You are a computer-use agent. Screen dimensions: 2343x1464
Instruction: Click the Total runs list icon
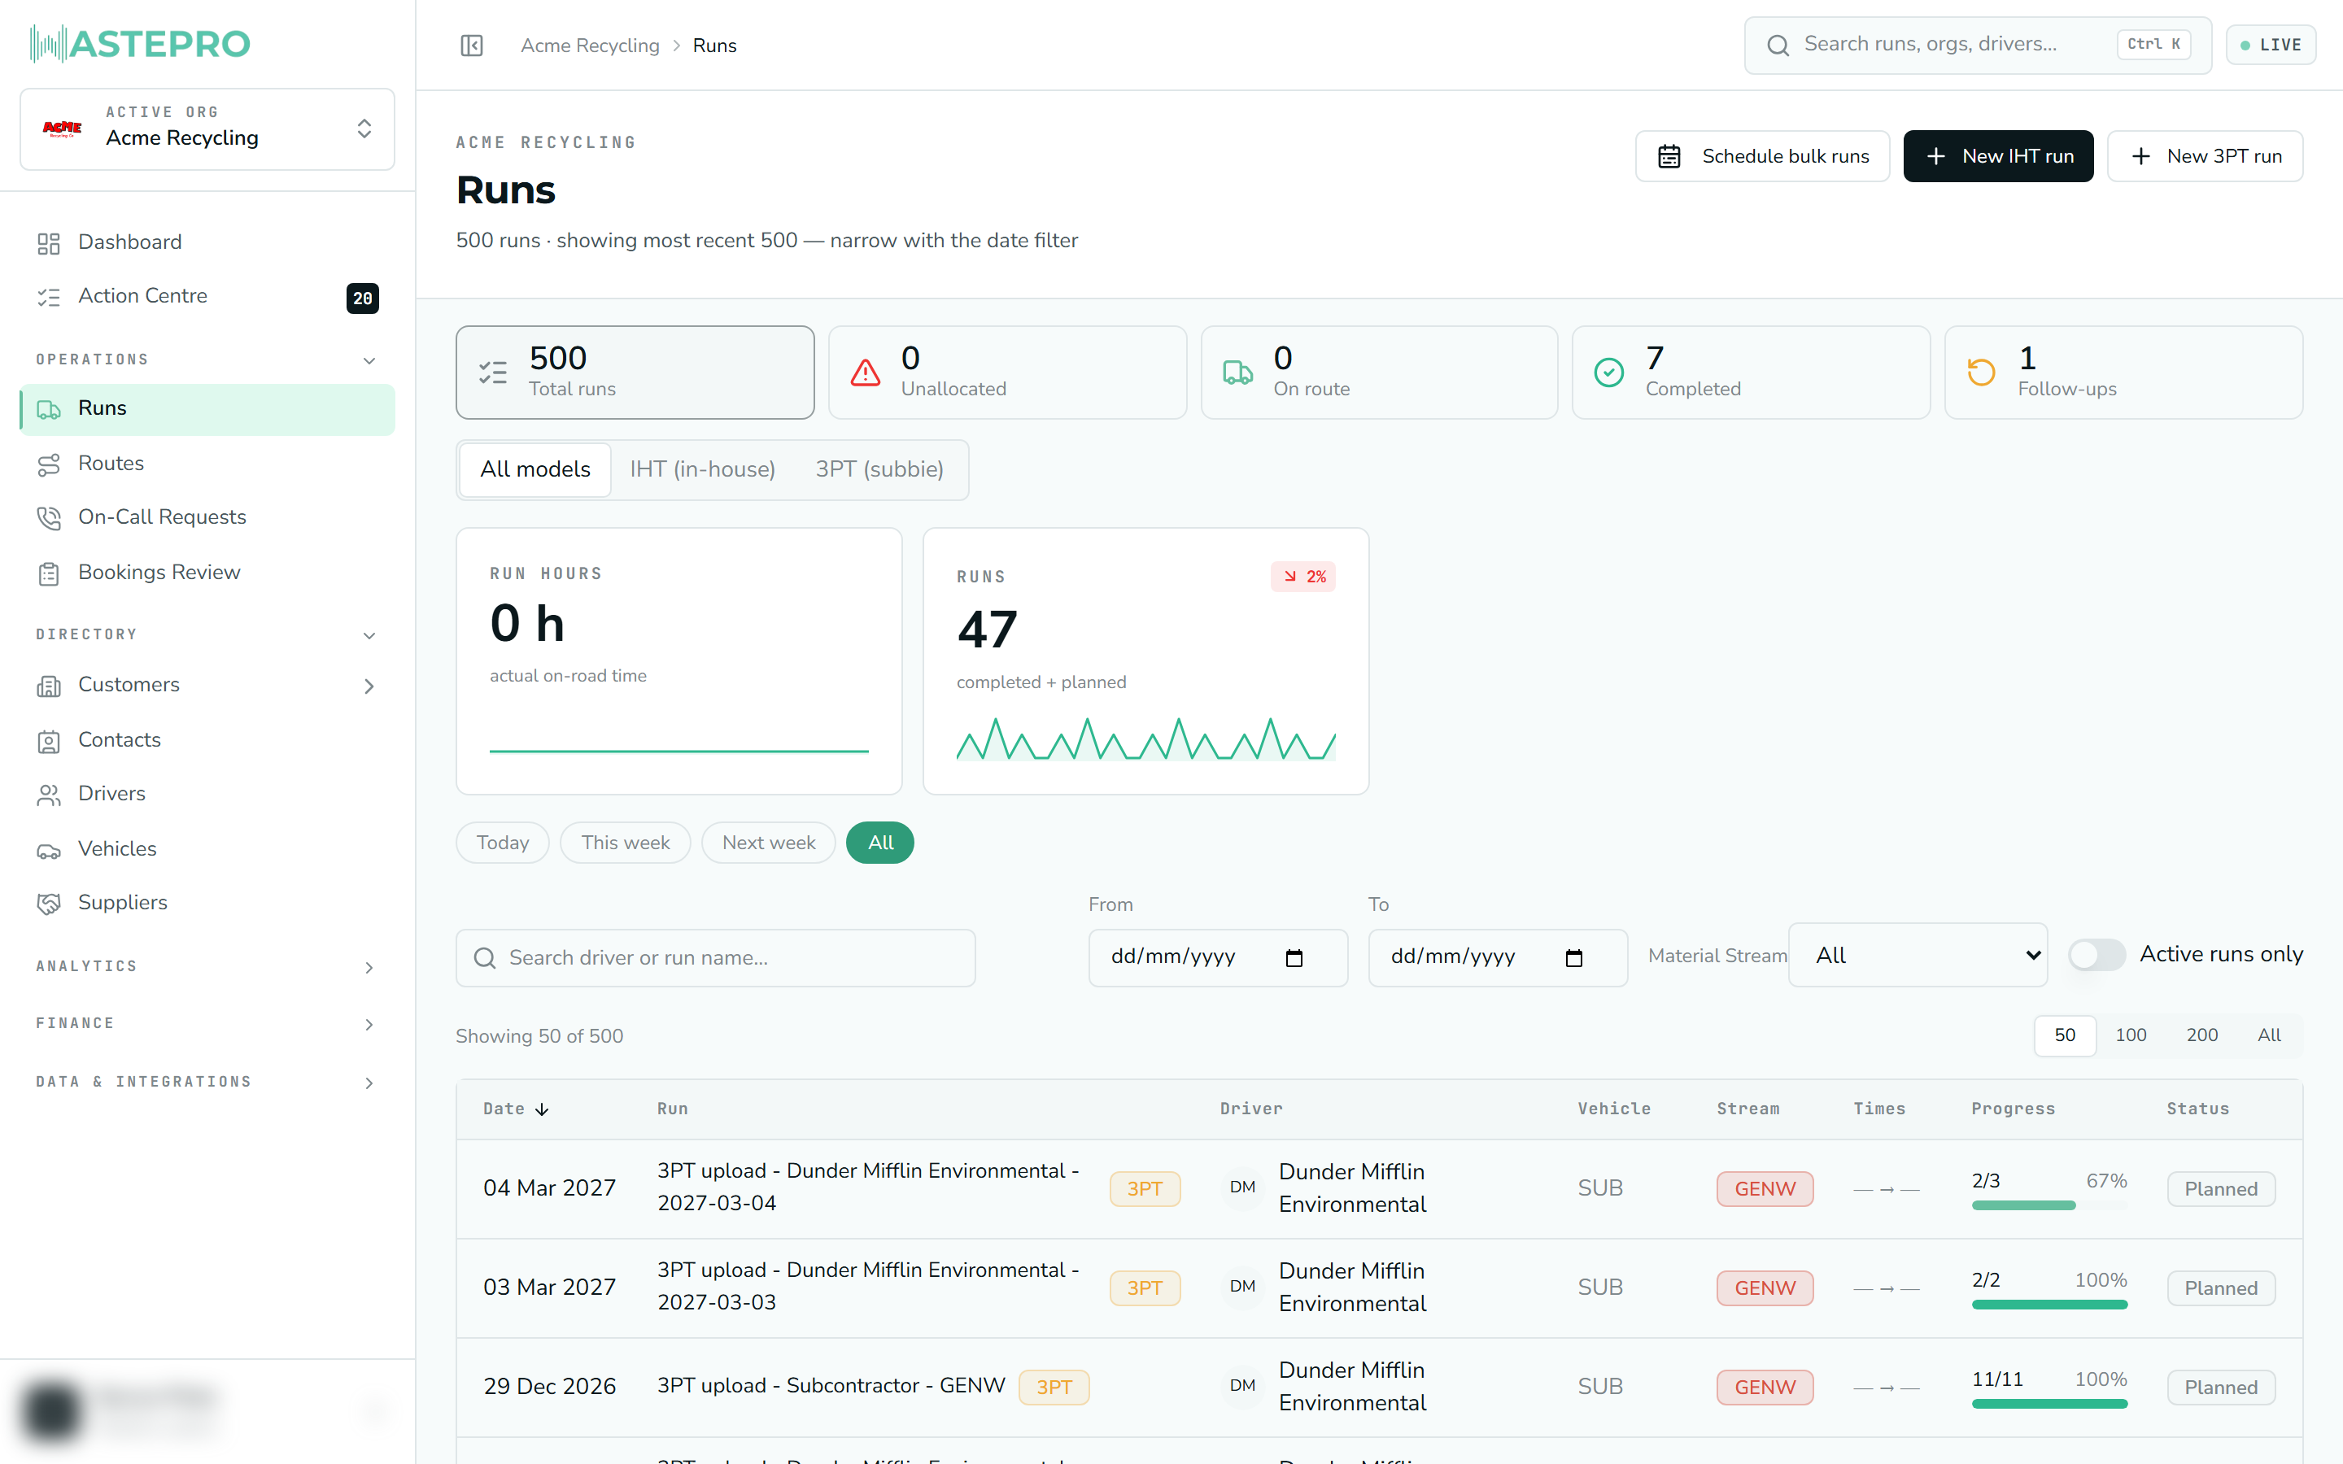[x=493, y=373]
